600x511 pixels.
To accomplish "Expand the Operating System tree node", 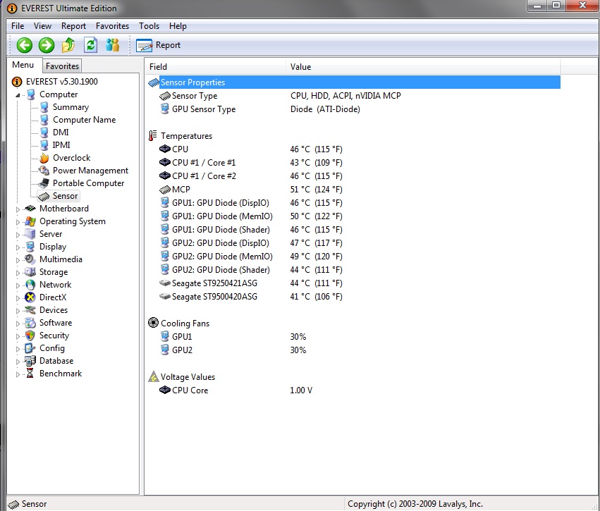I will 18,222.
